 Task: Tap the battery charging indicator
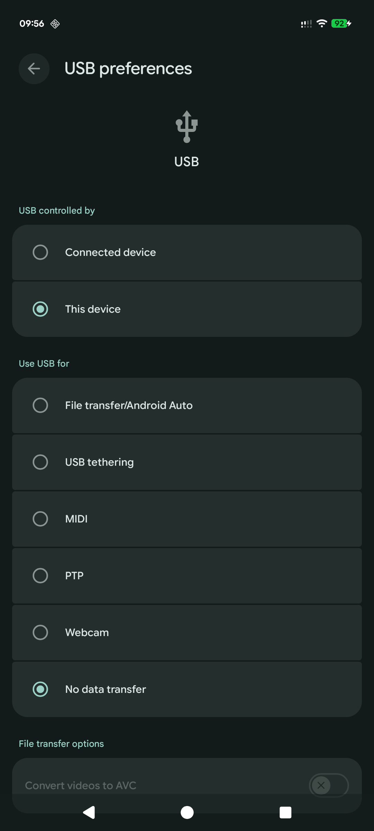point(341,24)
